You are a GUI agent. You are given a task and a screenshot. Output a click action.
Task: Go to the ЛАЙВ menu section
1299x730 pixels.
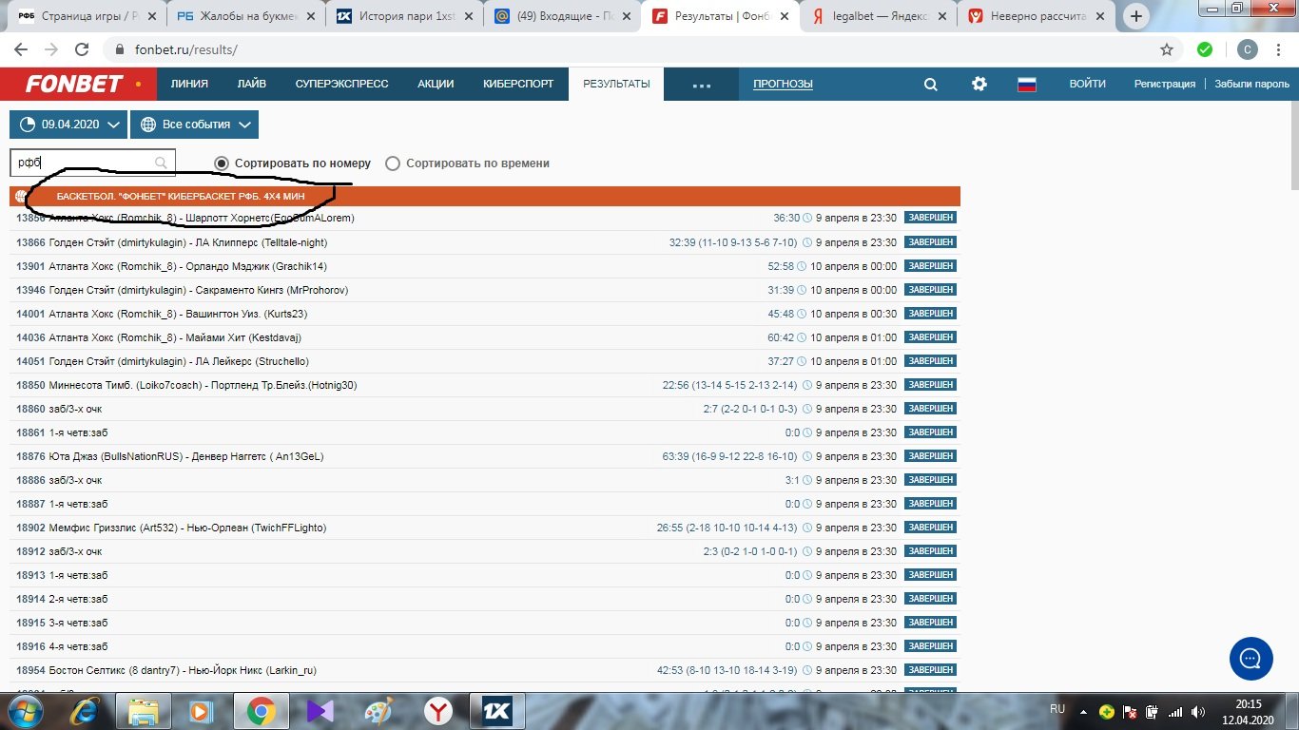pos(251,84)
